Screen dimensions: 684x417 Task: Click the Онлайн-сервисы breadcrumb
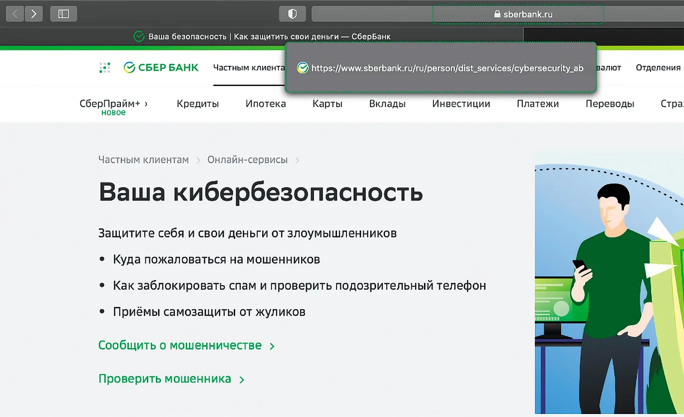point(248,160)
